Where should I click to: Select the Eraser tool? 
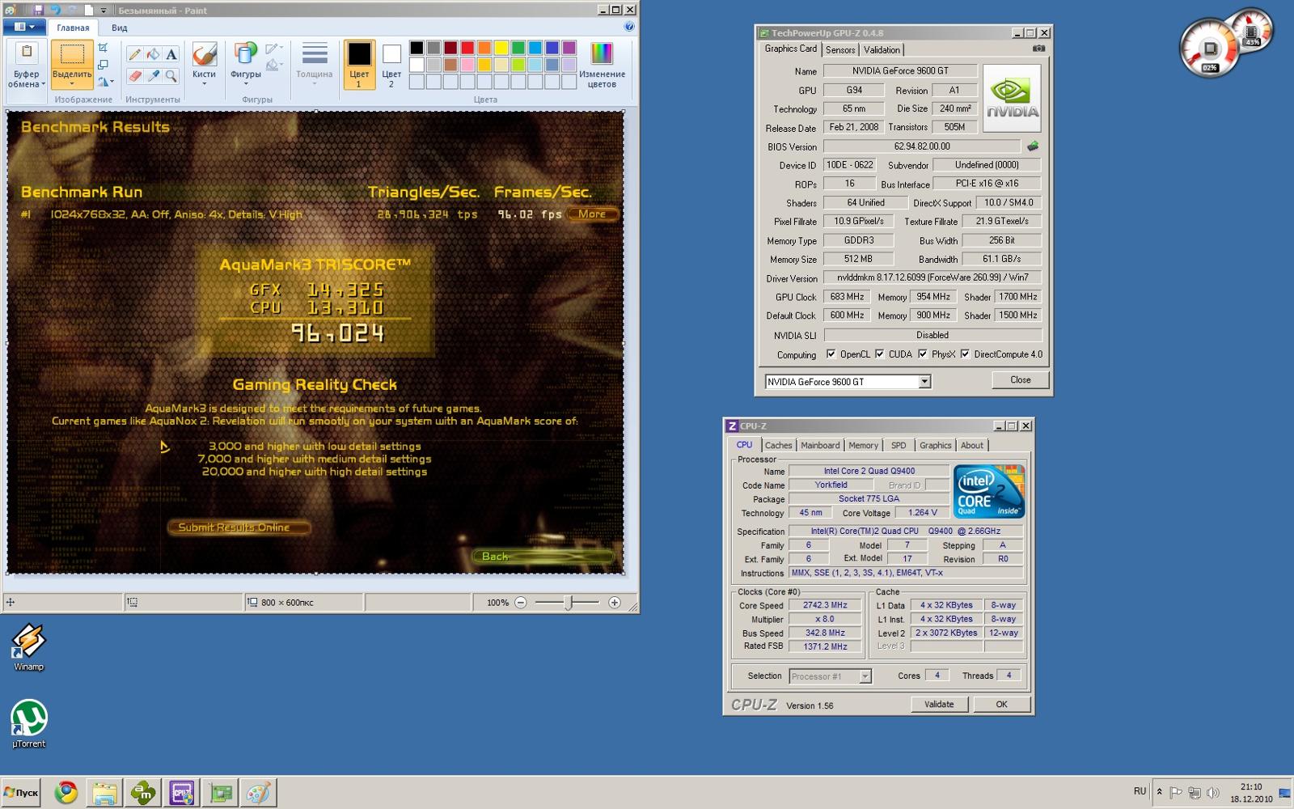(x=134, y=75)
